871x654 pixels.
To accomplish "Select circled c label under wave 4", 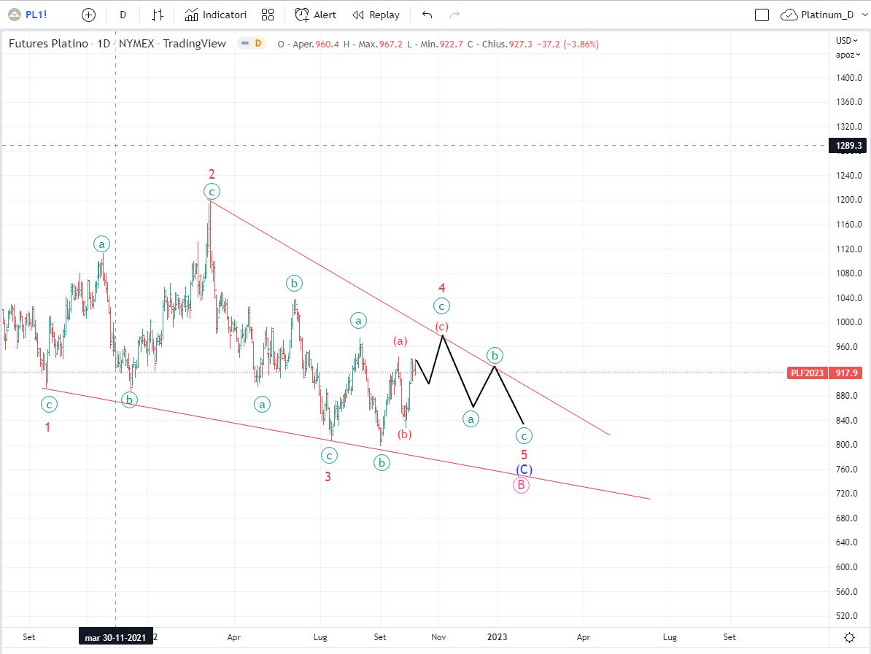I will (441, 306).
